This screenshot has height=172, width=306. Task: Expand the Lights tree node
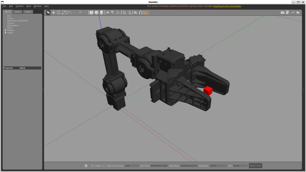[x=5, y=33]
